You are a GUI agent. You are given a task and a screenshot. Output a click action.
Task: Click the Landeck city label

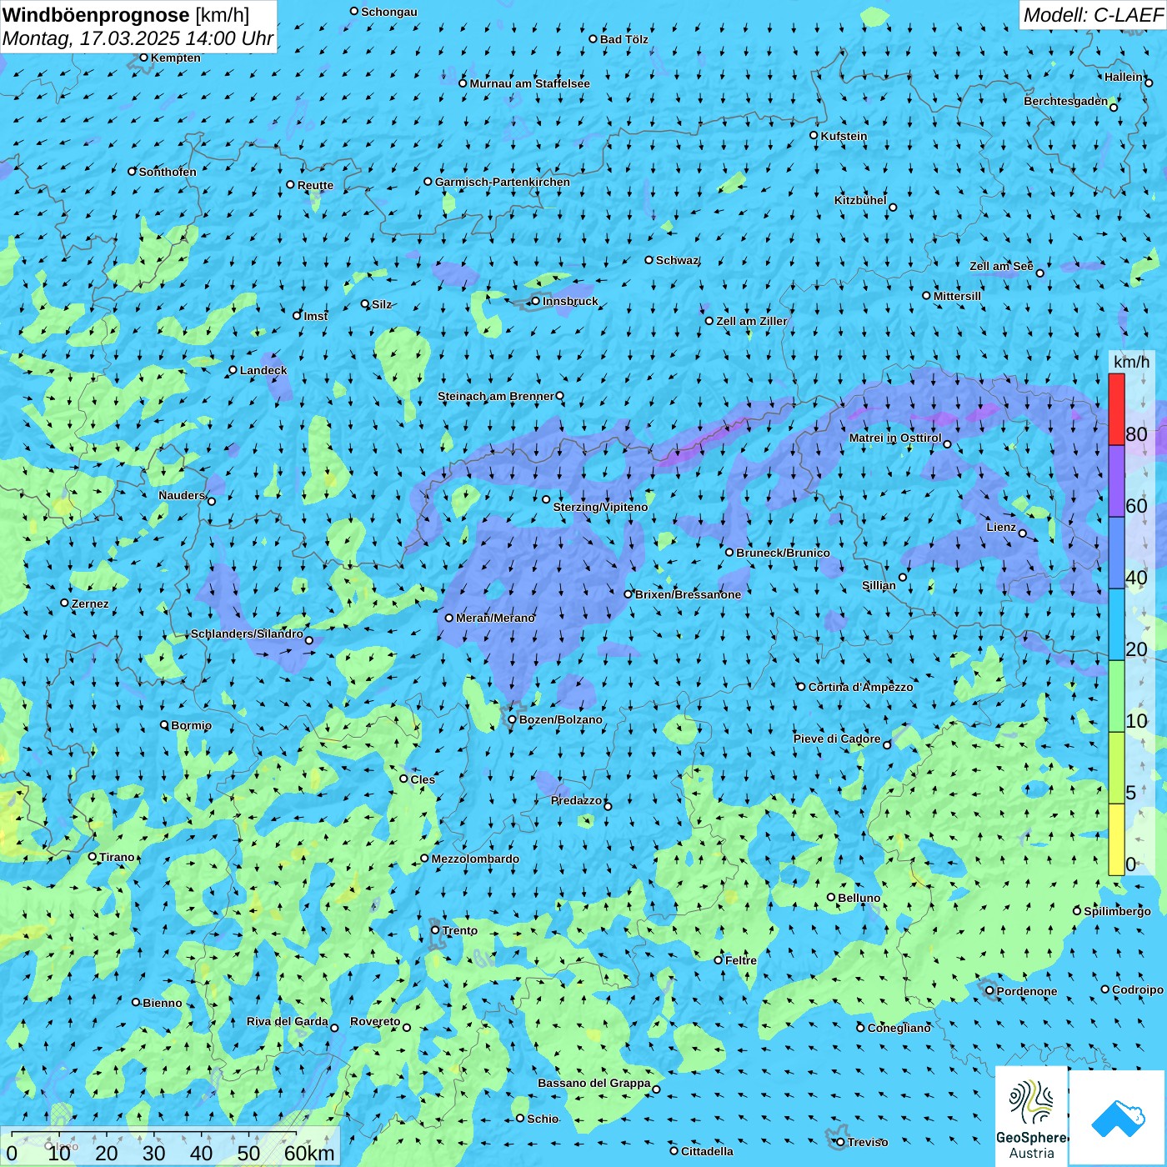(263, 370)
